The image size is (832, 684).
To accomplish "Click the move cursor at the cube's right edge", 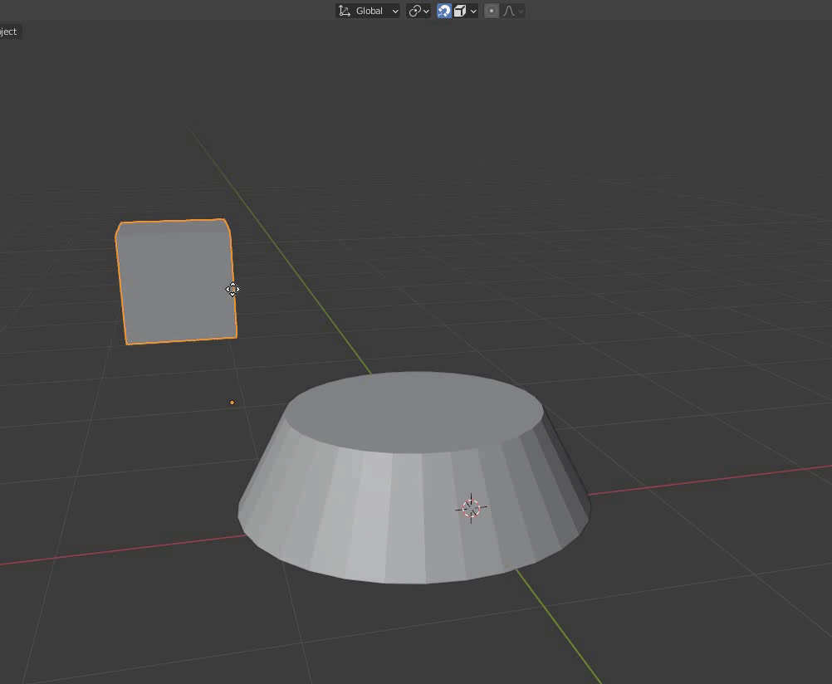I will tap(232, 289).
